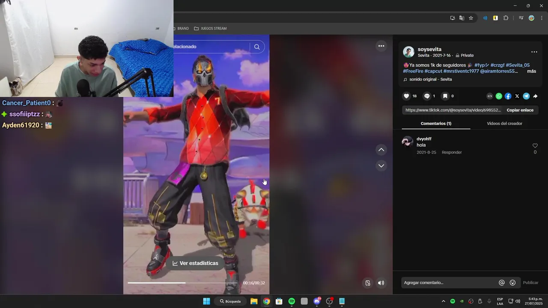Mute the video with the speaker icon
The width and height of the screenshot is (548, 308).
381,283
